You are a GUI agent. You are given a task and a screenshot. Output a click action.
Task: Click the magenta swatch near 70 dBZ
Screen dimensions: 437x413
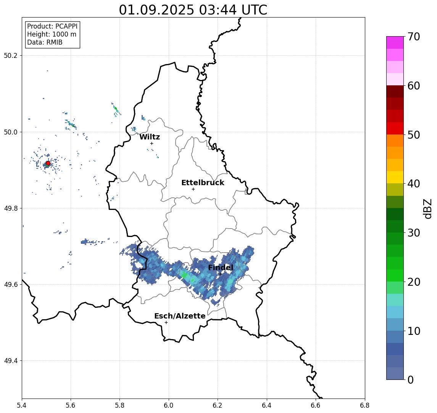(395, 43)
